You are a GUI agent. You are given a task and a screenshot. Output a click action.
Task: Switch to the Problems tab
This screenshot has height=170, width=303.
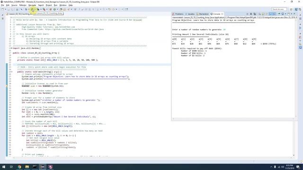[x=178, y=14]
